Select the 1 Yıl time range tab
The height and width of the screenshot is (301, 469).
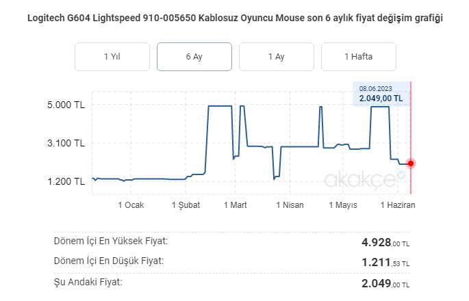[x=112, y=57]
